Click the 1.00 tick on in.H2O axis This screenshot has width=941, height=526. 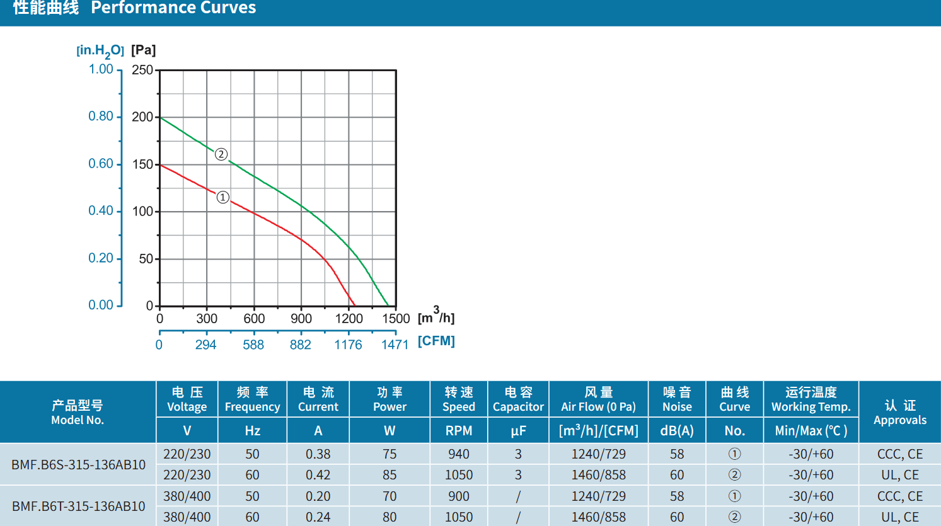[101, 69]
